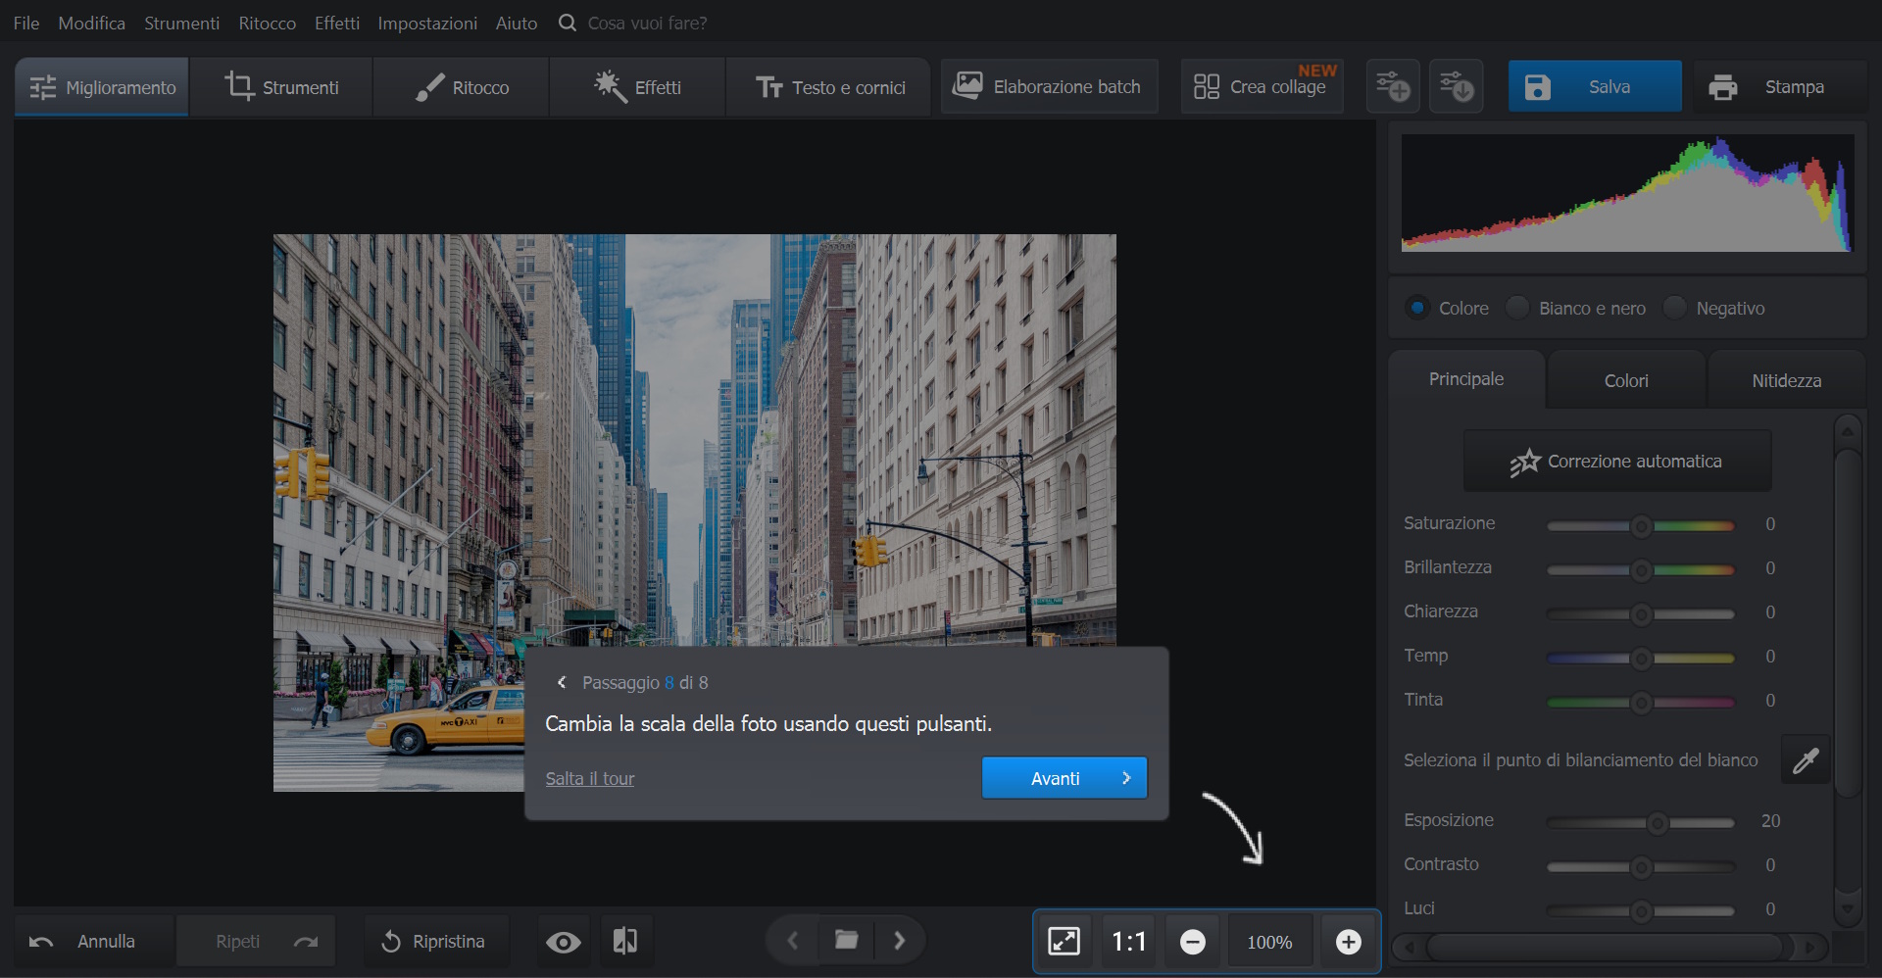1882x978 pixels.
Task: Click the preset add icon beside collage
Action: pos(1393,87)
